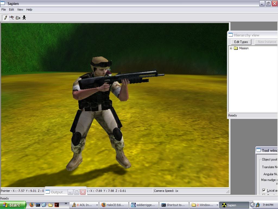The image size is (278, 209).
Task: Open the Help menu
Action: [x=29, y=10]
